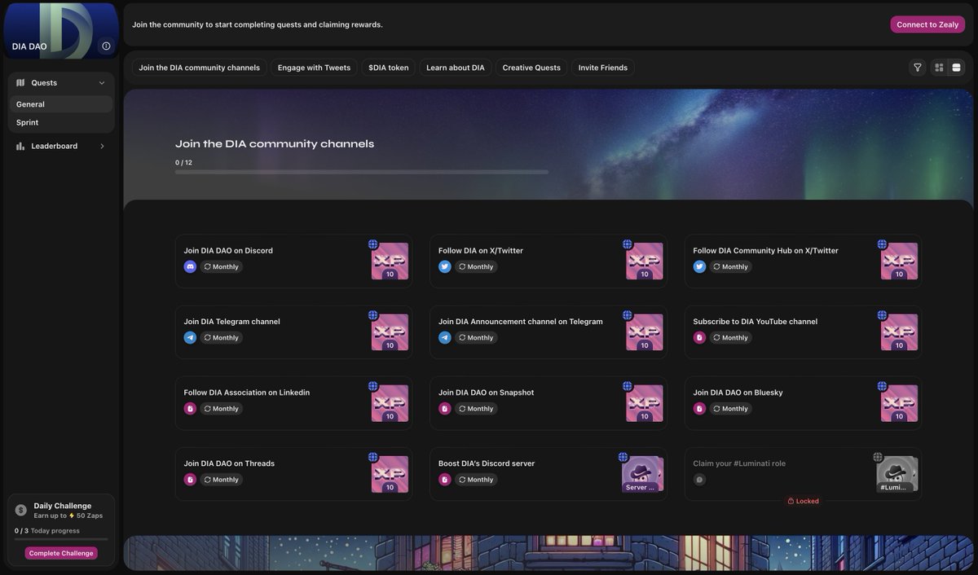Image resolution: width=978 pixels, height=575 pixels.
Task: Click the dollar coin icon in Daily Challenge
Action: [21, 510]
